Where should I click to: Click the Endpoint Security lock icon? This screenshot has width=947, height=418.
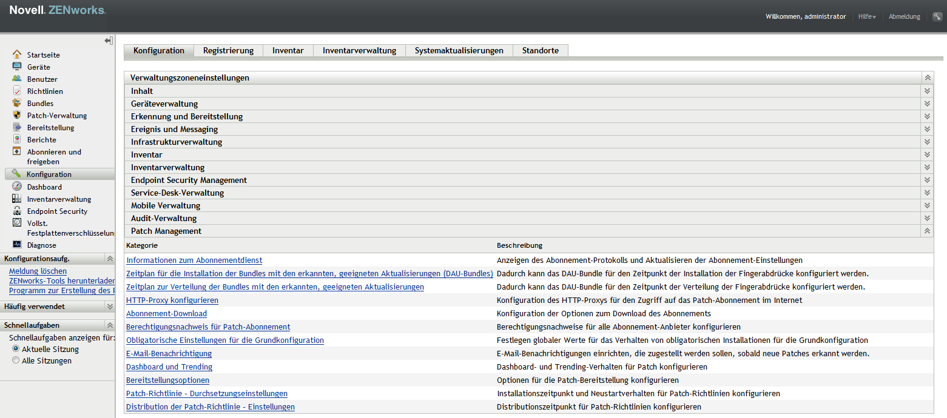pyautogui.click(x=17, y=211)
